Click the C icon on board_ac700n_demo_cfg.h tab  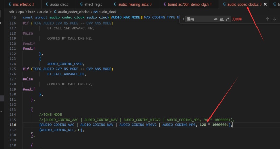165,4
